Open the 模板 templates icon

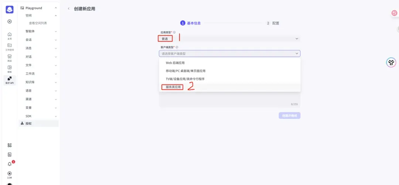pyautogui.click(x=10, y=69)
